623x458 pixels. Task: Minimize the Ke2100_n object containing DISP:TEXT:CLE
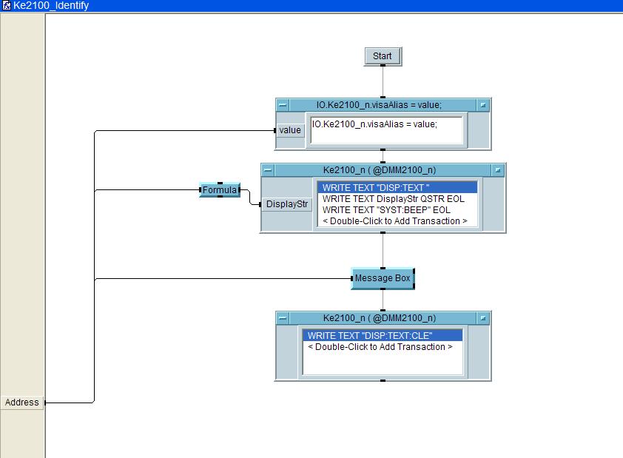coord(483,318)
